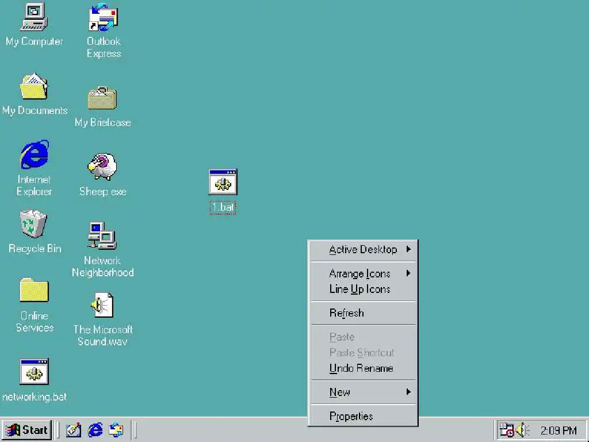589x442 pixels.
Task: Open the Arrange Icons submenu
Action: click(363, 273)
